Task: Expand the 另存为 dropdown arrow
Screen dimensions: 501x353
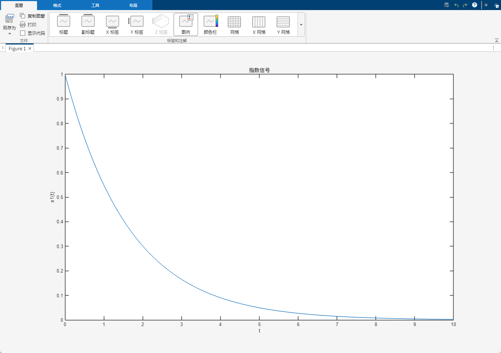Action: (10, 34)
